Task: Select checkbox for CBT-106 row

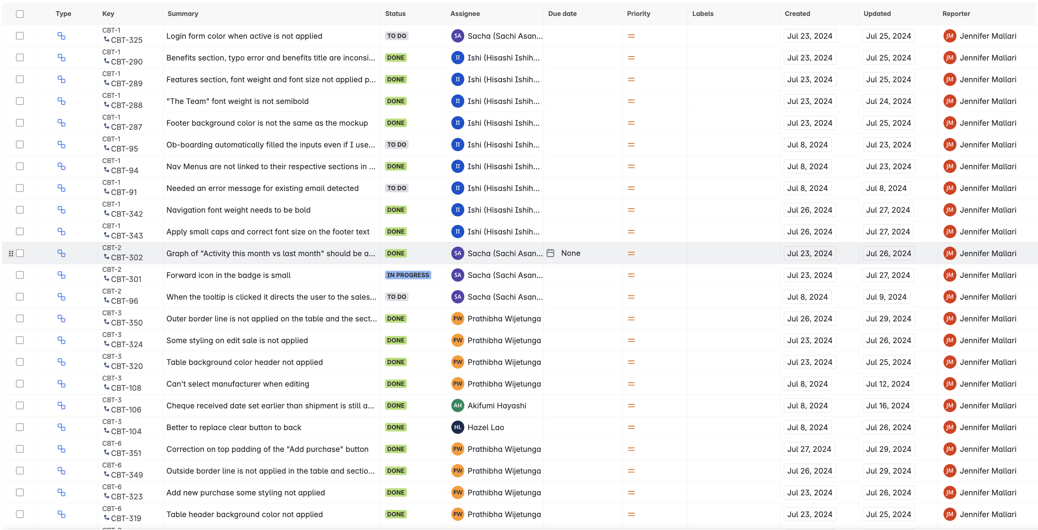Action: tap(20, 406)
